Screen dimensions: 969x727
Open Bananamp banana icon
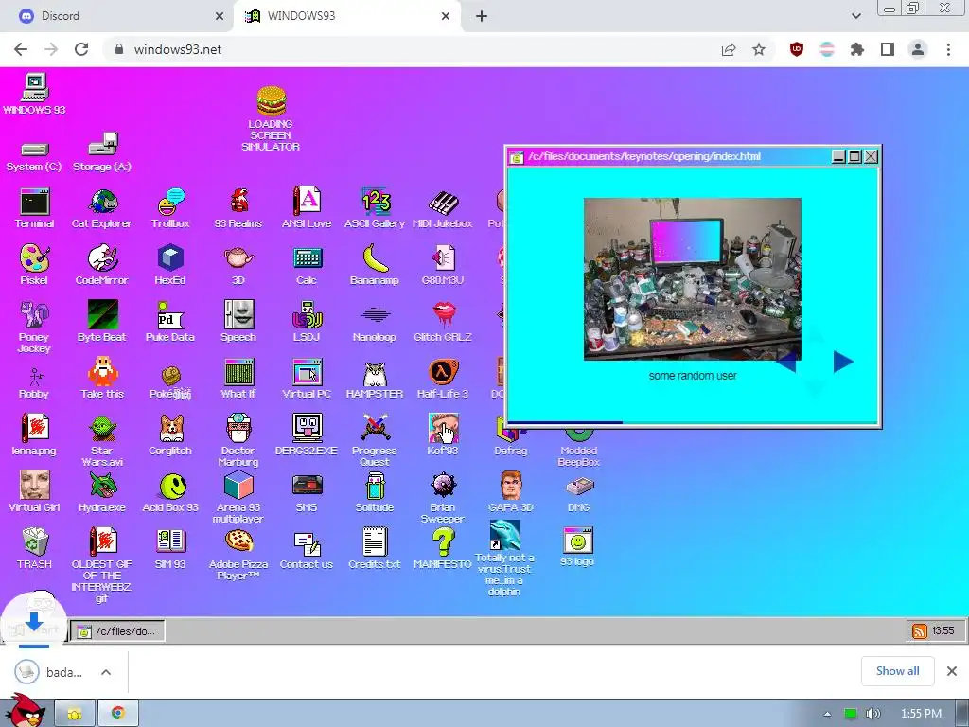pos(375,257)
